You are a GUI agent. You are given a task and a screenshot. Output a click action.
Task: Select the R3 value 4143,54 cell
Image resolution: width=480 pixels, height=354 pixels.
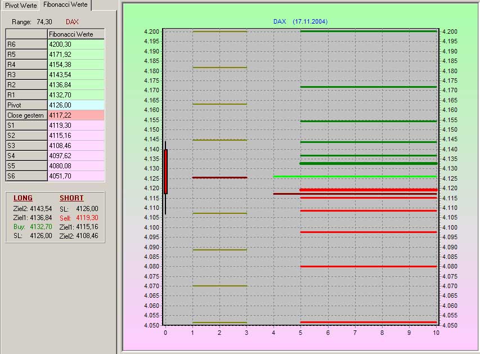pyautogui.click(x=76, y=75)
